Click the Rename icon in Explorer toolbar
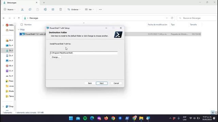This screenshot has height=122, width=218. tap(45, 9)
